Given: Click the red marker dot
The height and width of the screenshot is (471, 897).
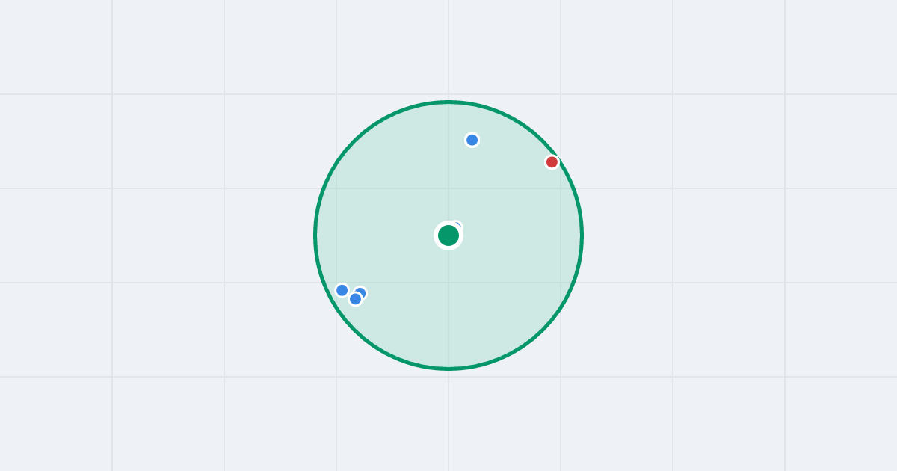Looking at the screenshot, I should (552, 162).
